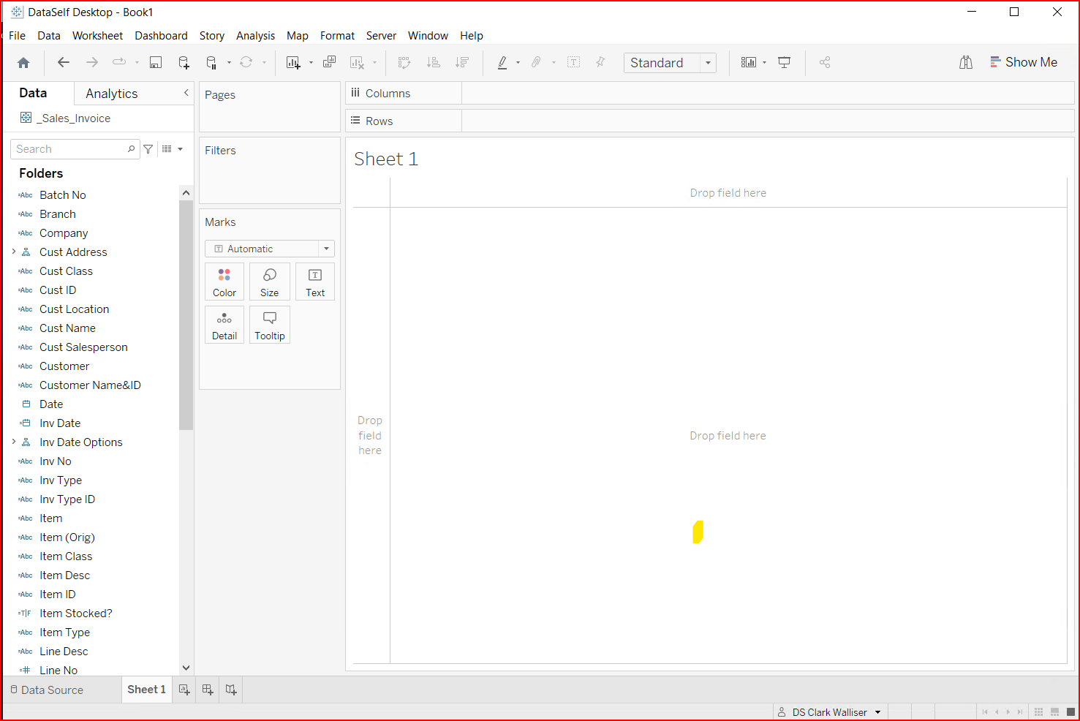Open the Analysis menu
Image resolution: width=1080 pixels, height=721 pixels.
(255, 36)
